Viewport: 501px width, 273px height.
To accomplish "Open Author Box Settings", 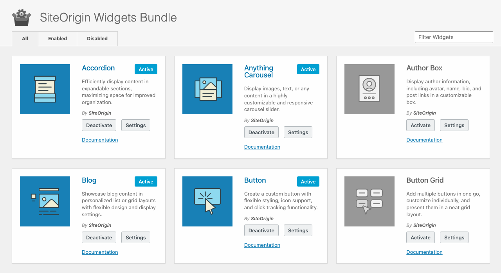I will tap(454, 125).
